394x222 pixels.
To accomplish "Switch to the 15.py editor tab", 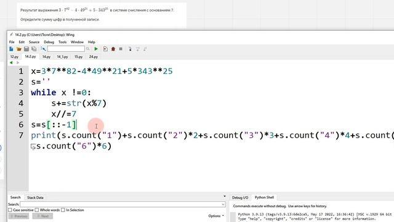I will (x=78, y=57).
